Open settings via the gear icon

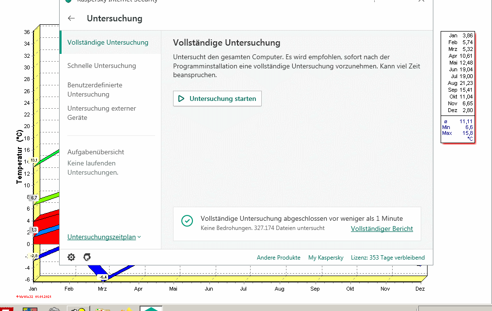[x=71, y=257]
